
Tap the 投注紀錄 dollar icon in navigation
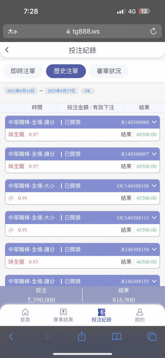pyautogui.click(x=102, y=312)
